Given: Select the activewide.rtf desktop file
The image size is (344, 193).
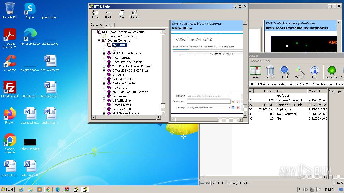Looking at the screenshot, I should pyautogui.click(x=50, y=63).
